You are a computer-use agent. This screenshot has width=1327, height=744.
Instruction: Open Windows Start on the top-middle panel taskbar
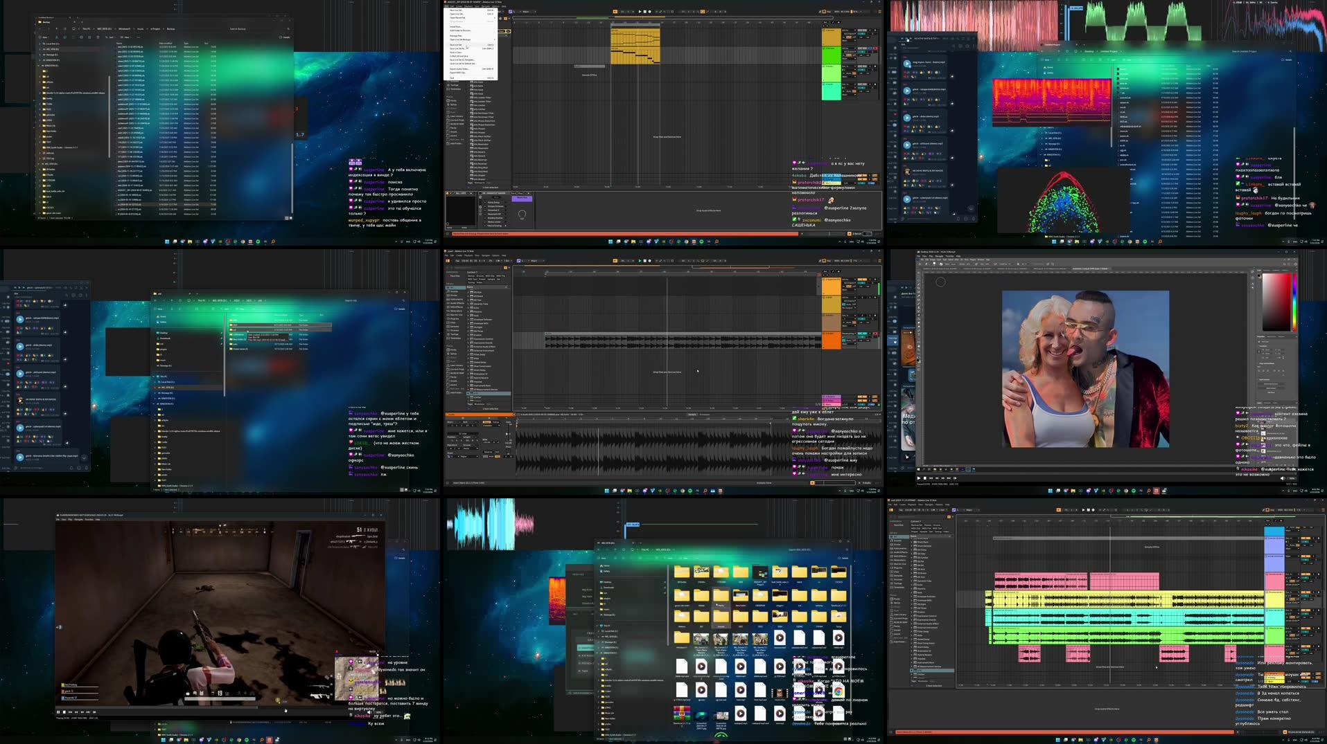[x=610, y=242]
